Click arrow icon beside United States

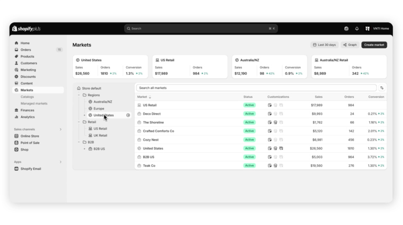128,115
